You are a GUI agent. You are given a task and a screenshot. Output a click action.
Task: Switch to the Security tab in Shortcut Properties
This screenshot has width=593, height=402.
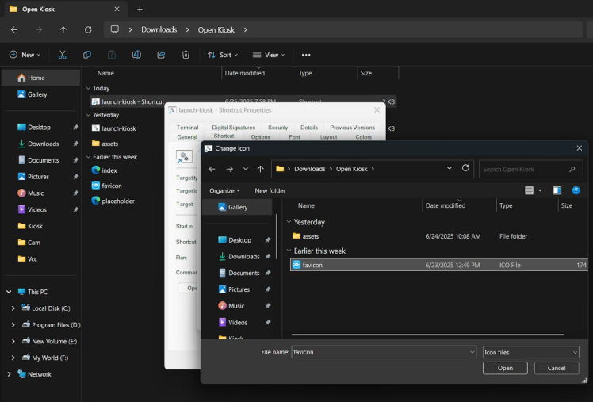point(277,127)
